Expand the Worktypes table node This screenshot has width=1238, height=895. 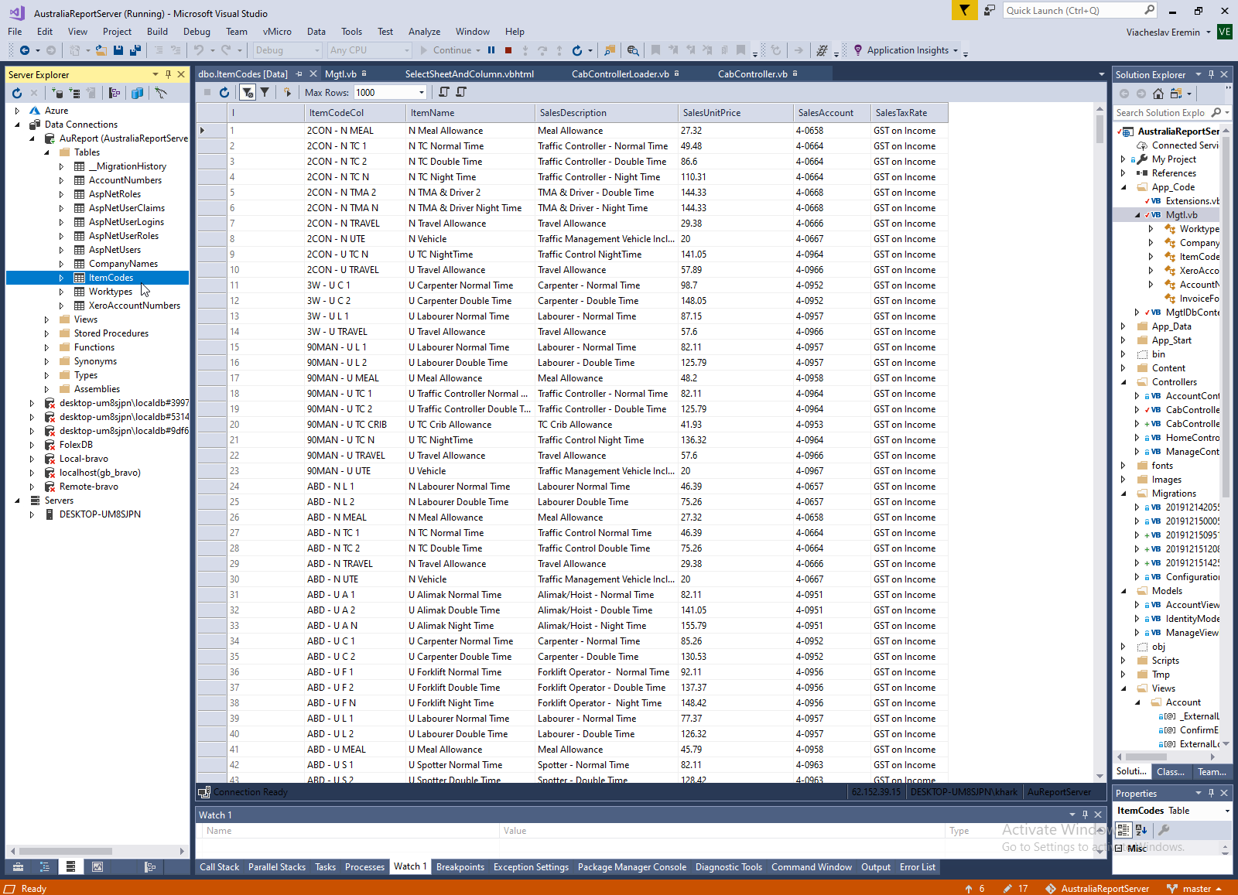[x=61, y=292]
